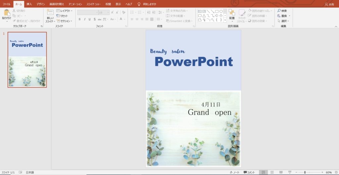Screen dimensions: 339x175
Task: Click the Grand open text on slide
Action: [210, 112]
